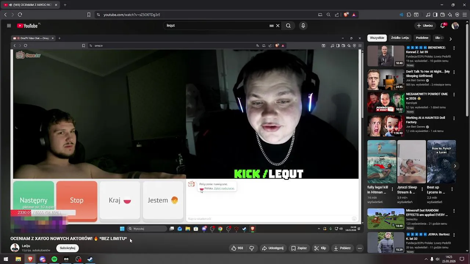Open options for HAUNTED Doll Factory video
Viewport: 470px width, 264px height.
454,118
